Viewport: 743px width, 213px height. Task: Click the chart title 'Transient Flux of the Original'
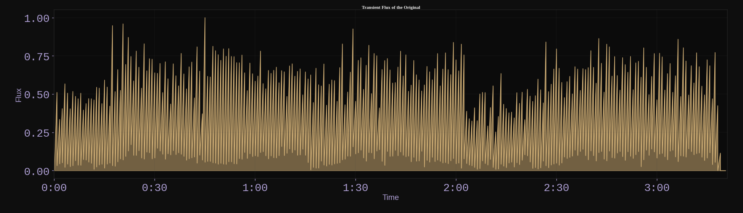(390, 7)
